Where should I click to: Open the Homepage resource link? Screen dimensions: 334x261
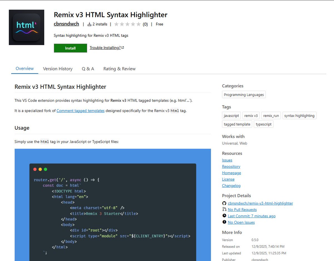232,173
